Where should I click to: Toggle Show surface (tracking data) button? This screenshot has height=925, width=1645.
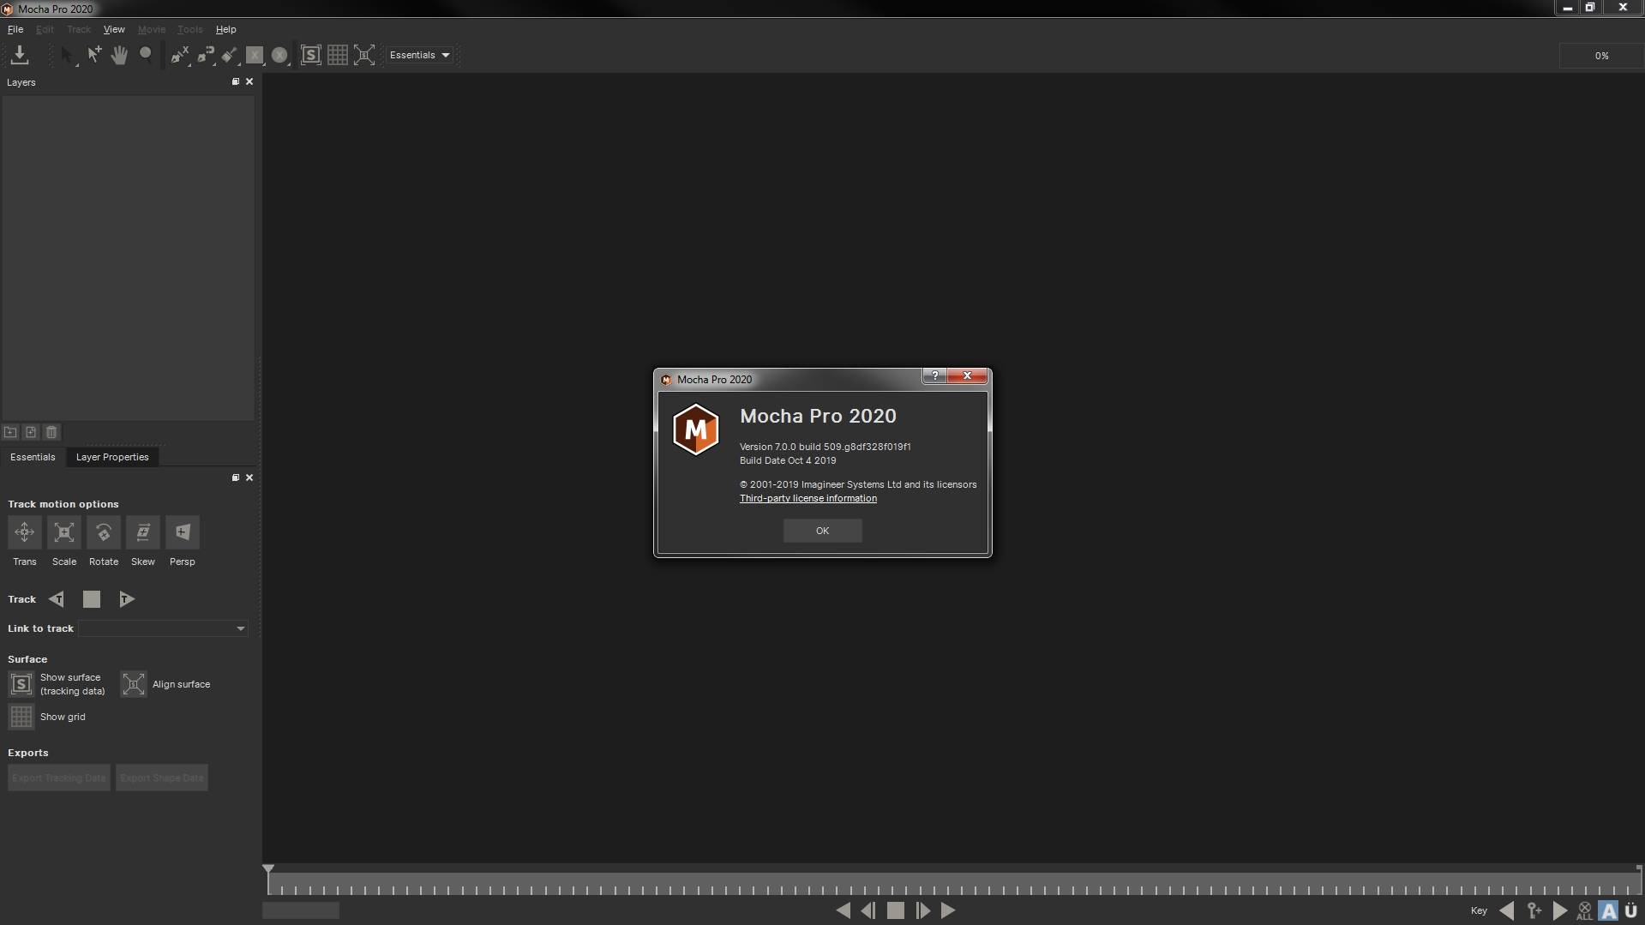click(x=21, y=684)
